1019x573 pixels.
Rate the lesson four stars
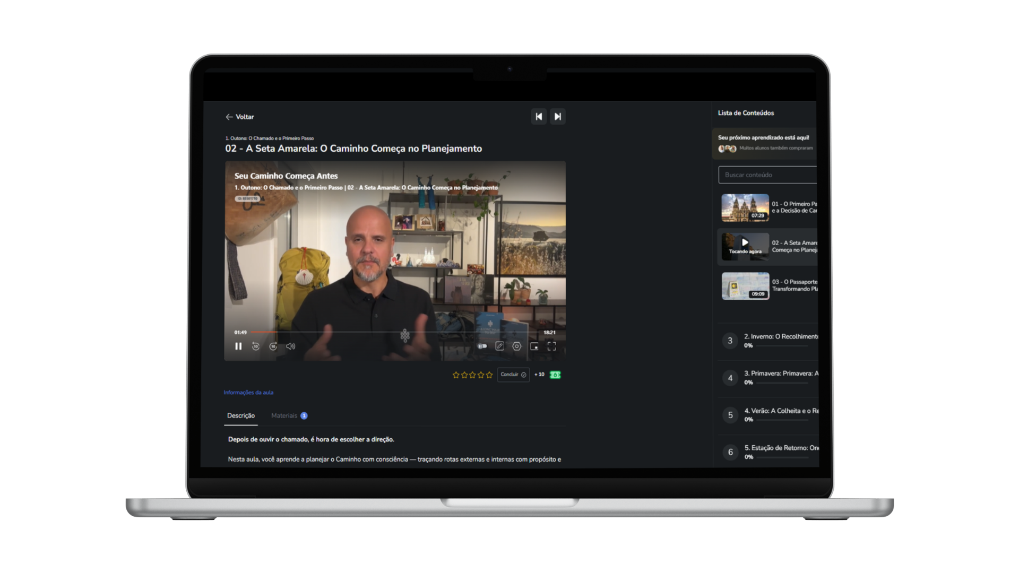point(481,375)
